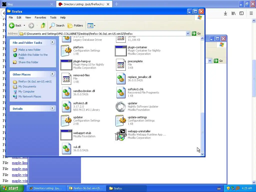The width and height of the screenshot is (256, 192).
Task: Open a new browser tab
Action: [x=116, y=4]
